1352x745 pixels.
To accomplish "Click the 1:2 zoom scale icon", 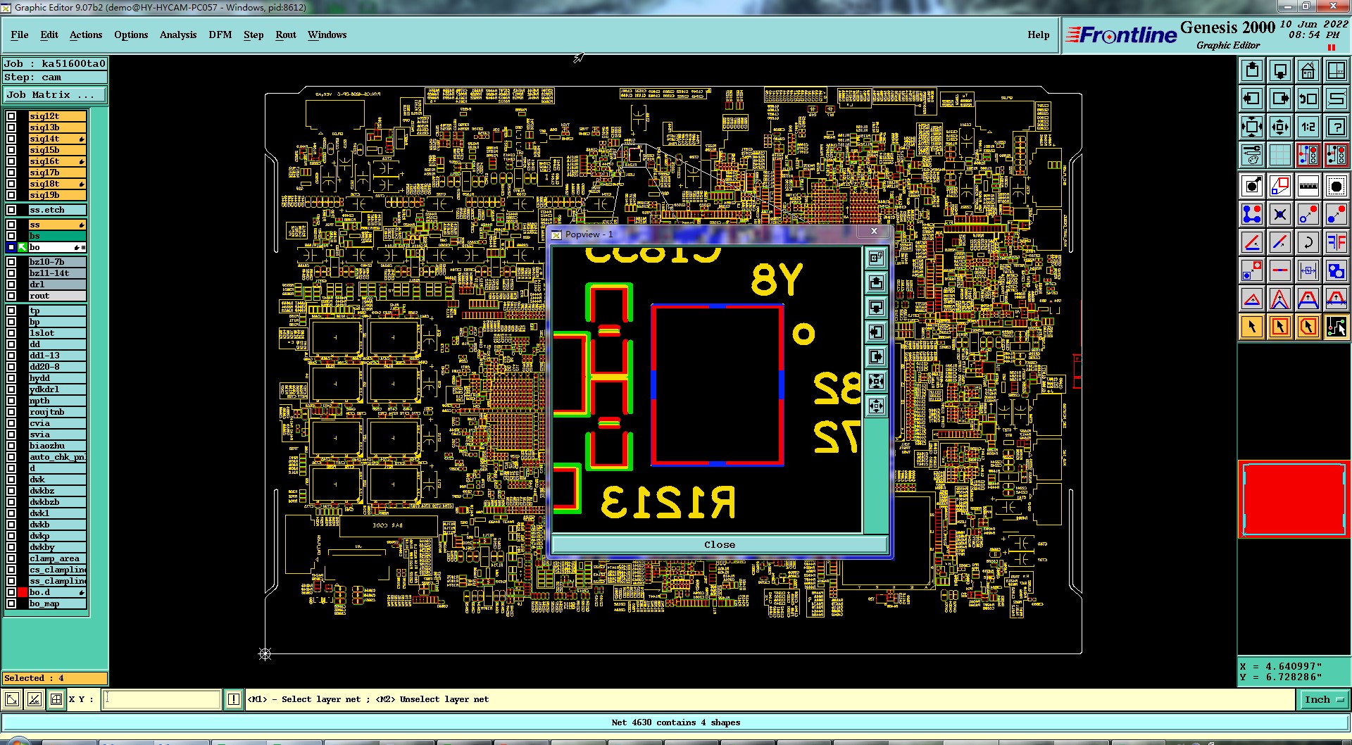I will click(1308, 127).
